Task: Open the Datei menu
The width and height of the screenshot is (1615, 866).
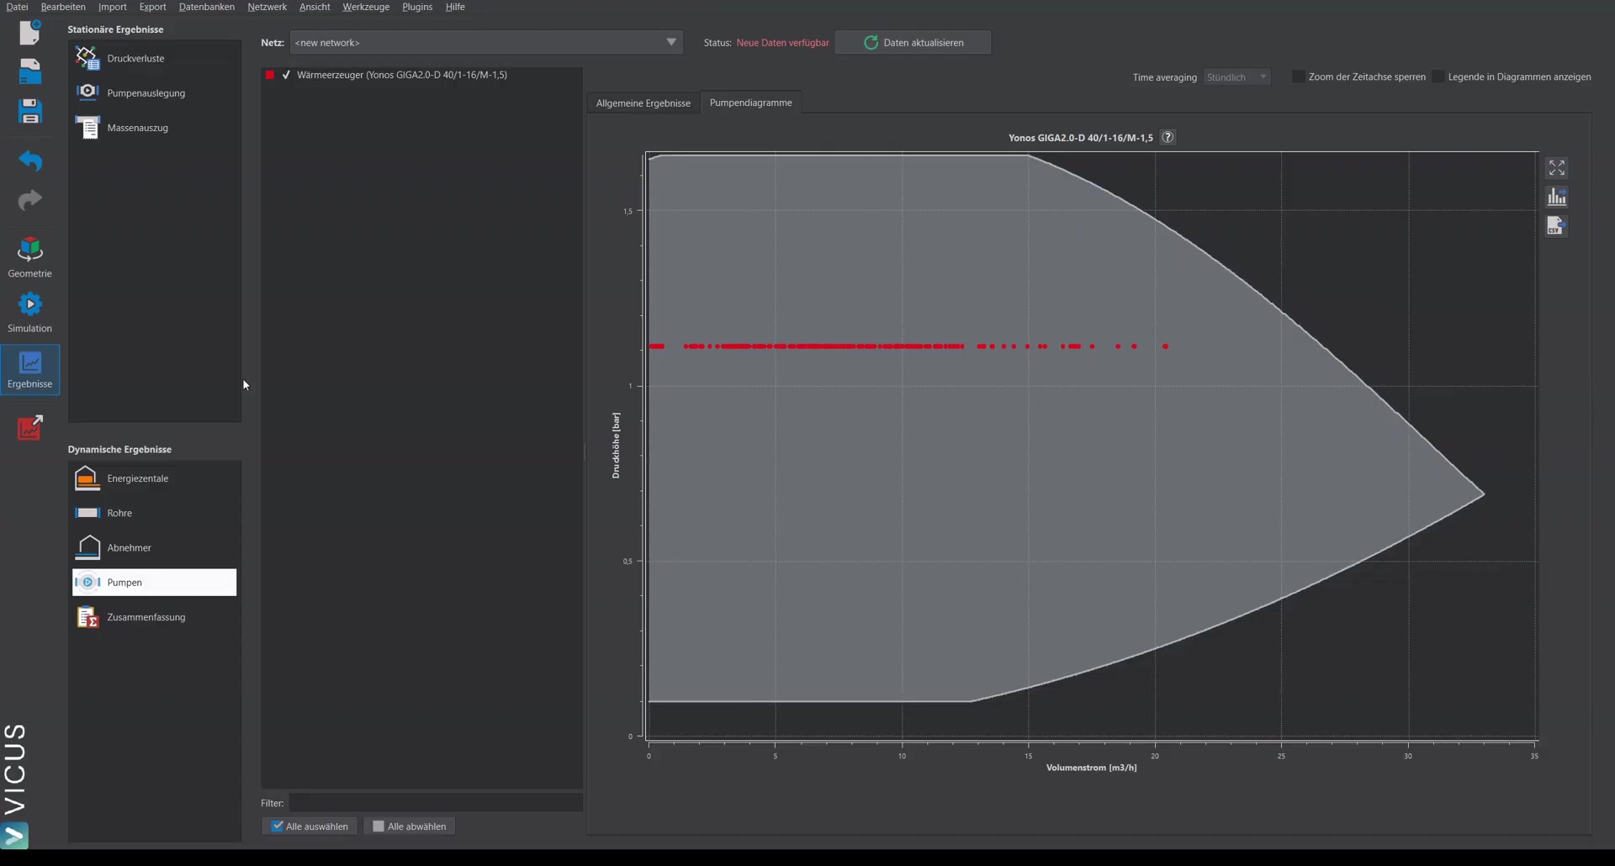Action: 17,7
